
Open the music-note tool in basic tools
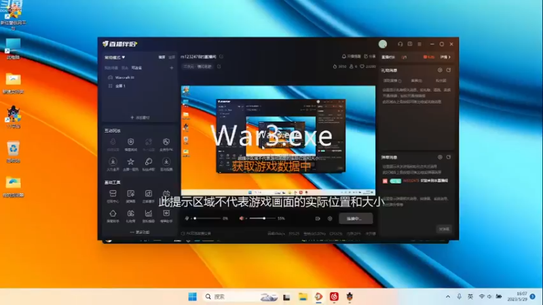pos(149,194)
